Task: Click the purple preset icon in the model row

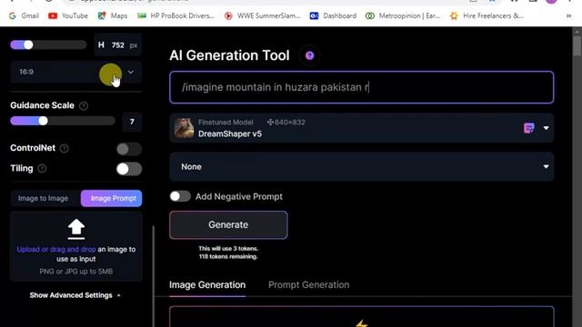Action: click(x=529, y=128)
